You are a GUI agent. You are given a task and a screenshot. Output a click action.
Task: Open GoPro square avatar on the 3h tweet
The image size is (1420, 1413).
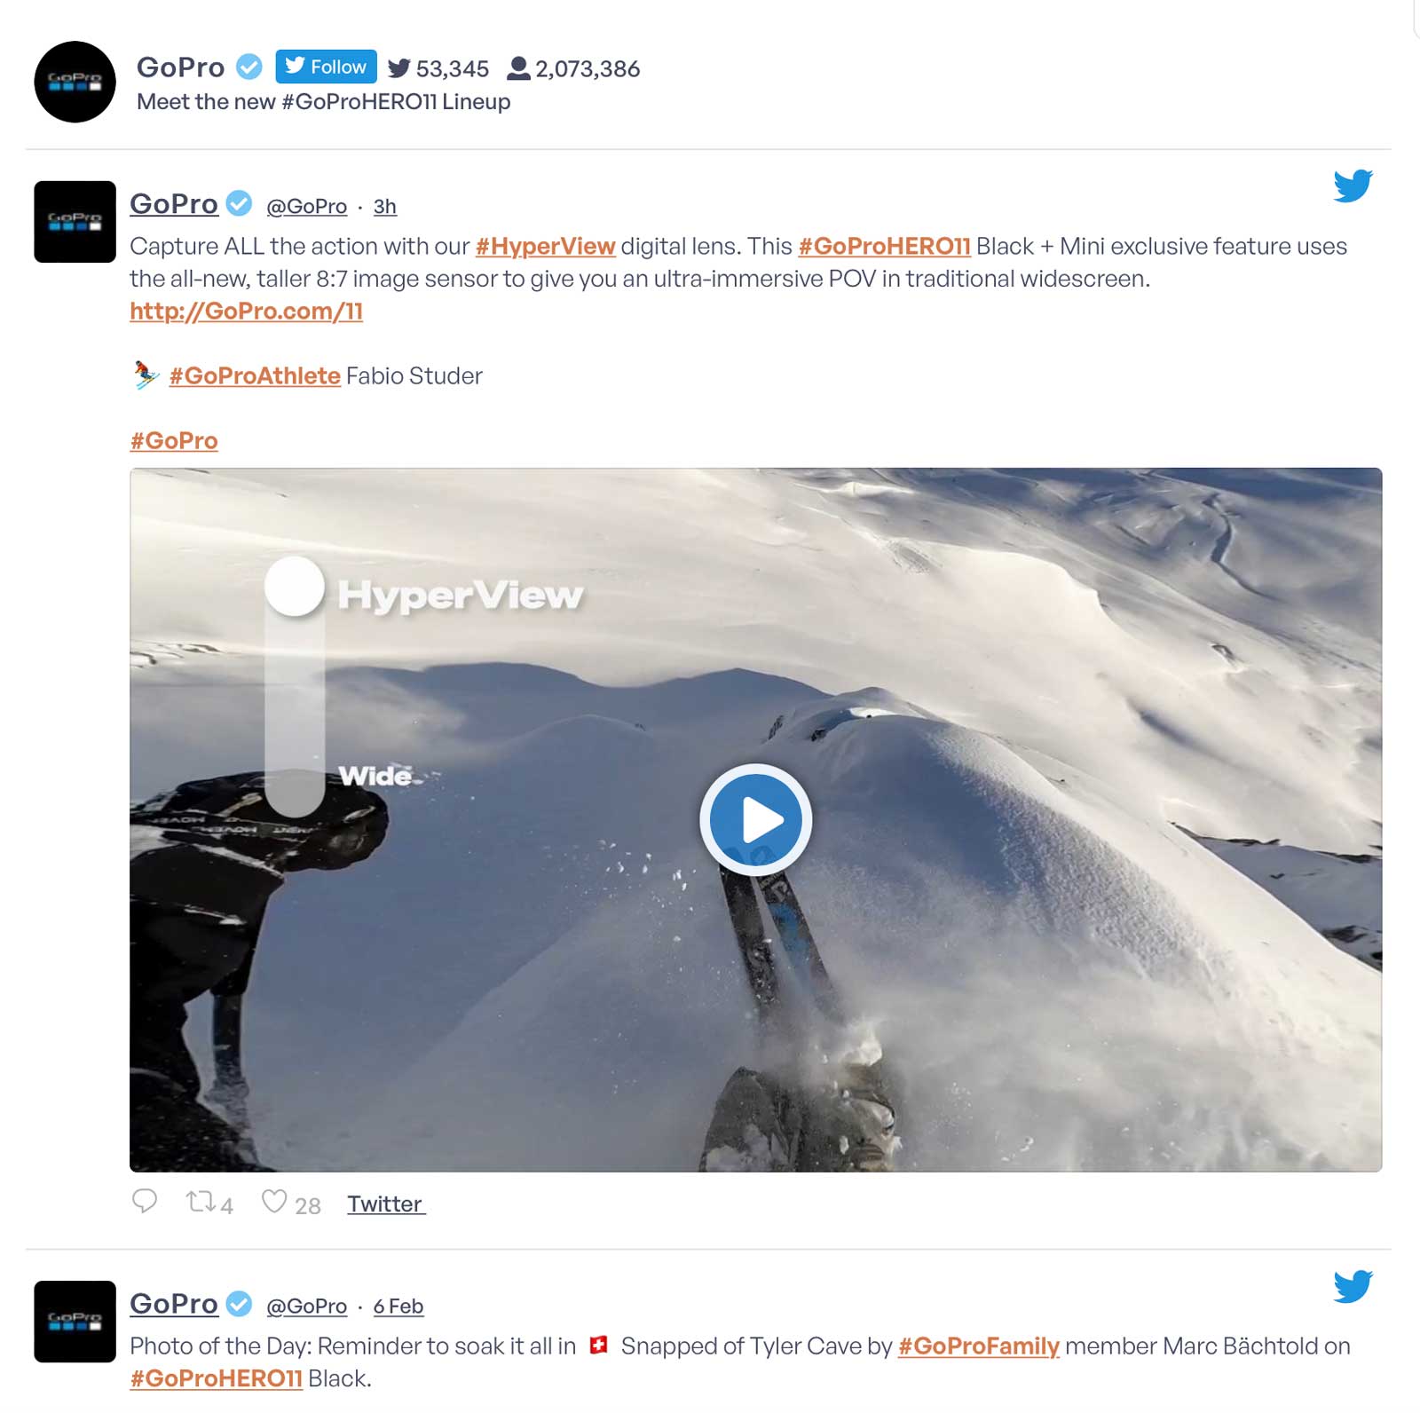click(75, 222)
